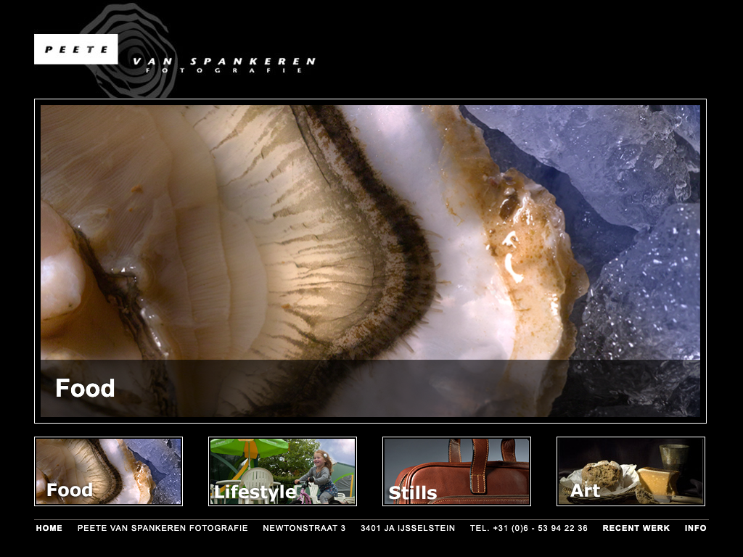Image resolution: width=743 pixels, height=557 pixels.
Task: Open the INFO page
Action: point(695,528)
